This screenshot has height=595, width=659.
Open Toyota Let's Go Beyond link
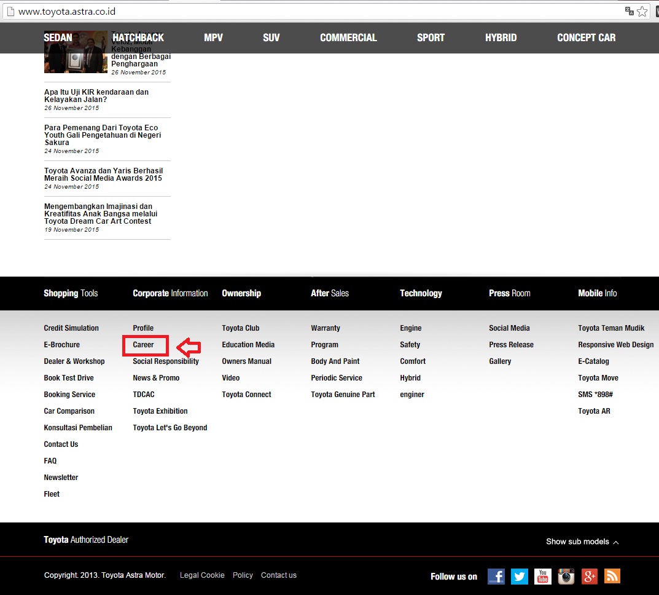[x=170, y=428]
